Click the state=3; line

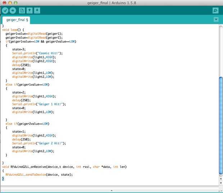[19, 49]
